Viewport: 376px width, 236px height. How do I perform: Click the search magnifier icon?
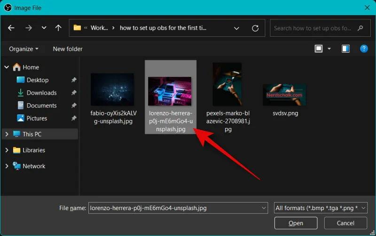(360, 28)
